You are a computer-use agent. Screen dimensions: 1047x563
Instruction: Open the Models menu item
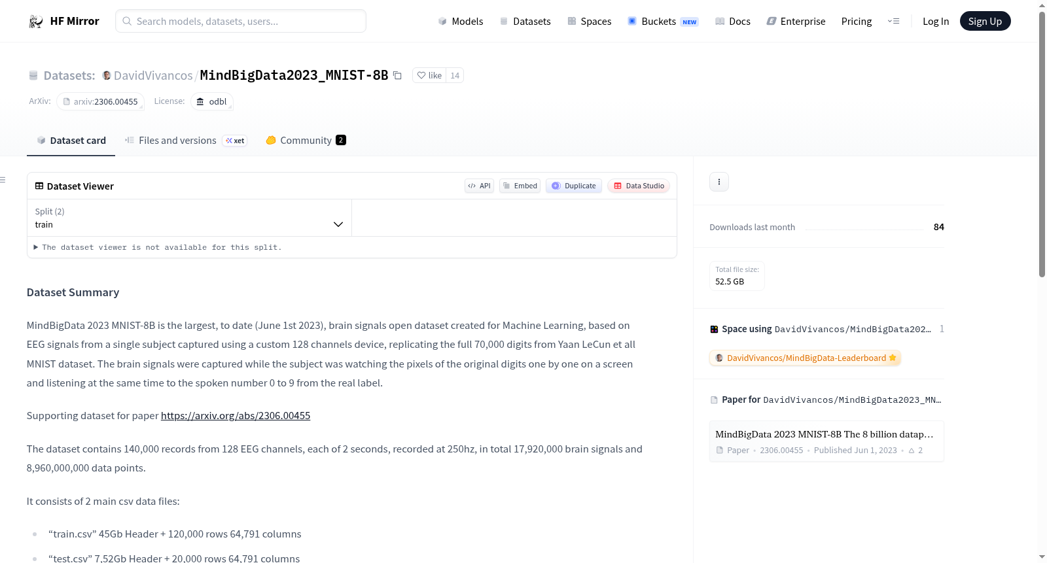461,22
